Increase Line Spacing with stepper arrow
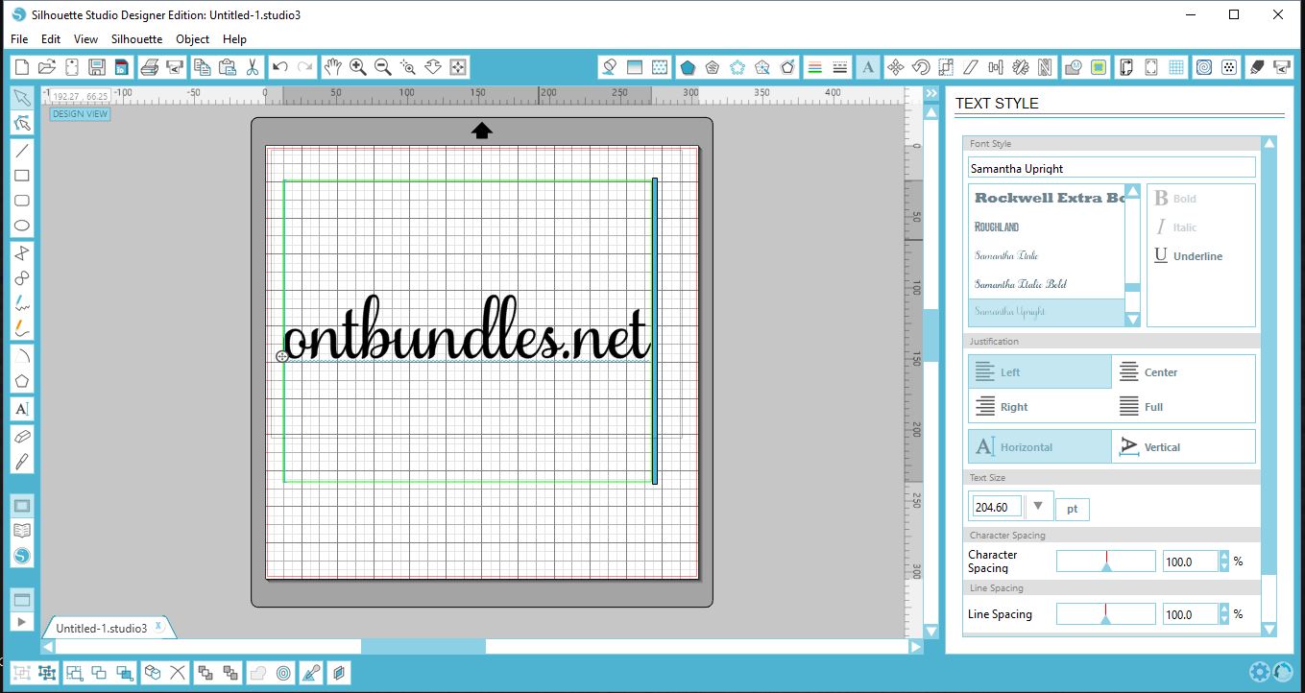This screenshot has height=693, width=1305. coord(1223,609)
